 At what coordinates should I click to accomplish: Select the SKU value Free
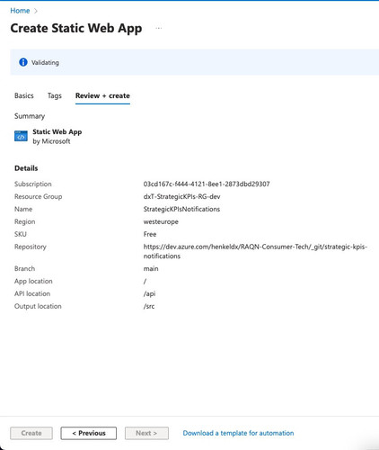tap(150, 234)
